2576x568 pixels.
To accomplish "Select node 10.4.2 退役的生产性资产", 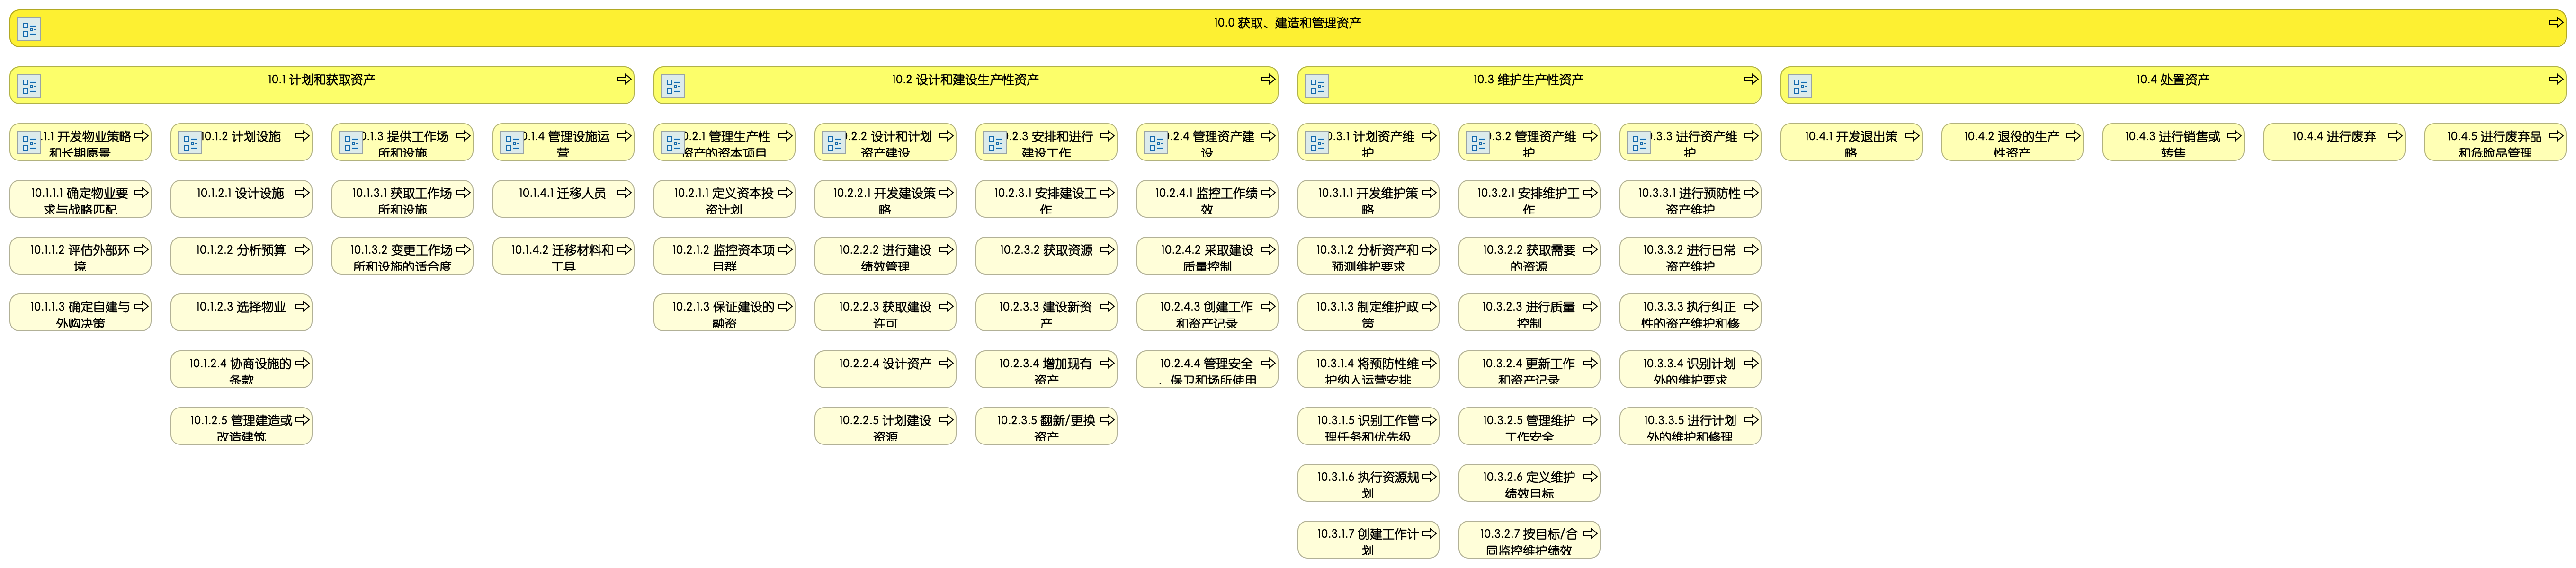I will pyautogui.click(x=2012, y=143).
